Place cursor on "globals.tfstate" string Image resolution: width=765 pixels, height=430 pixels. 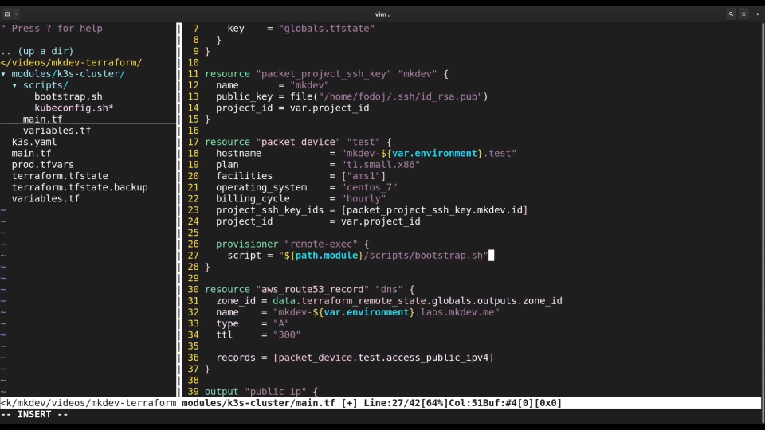click(327, 29)
